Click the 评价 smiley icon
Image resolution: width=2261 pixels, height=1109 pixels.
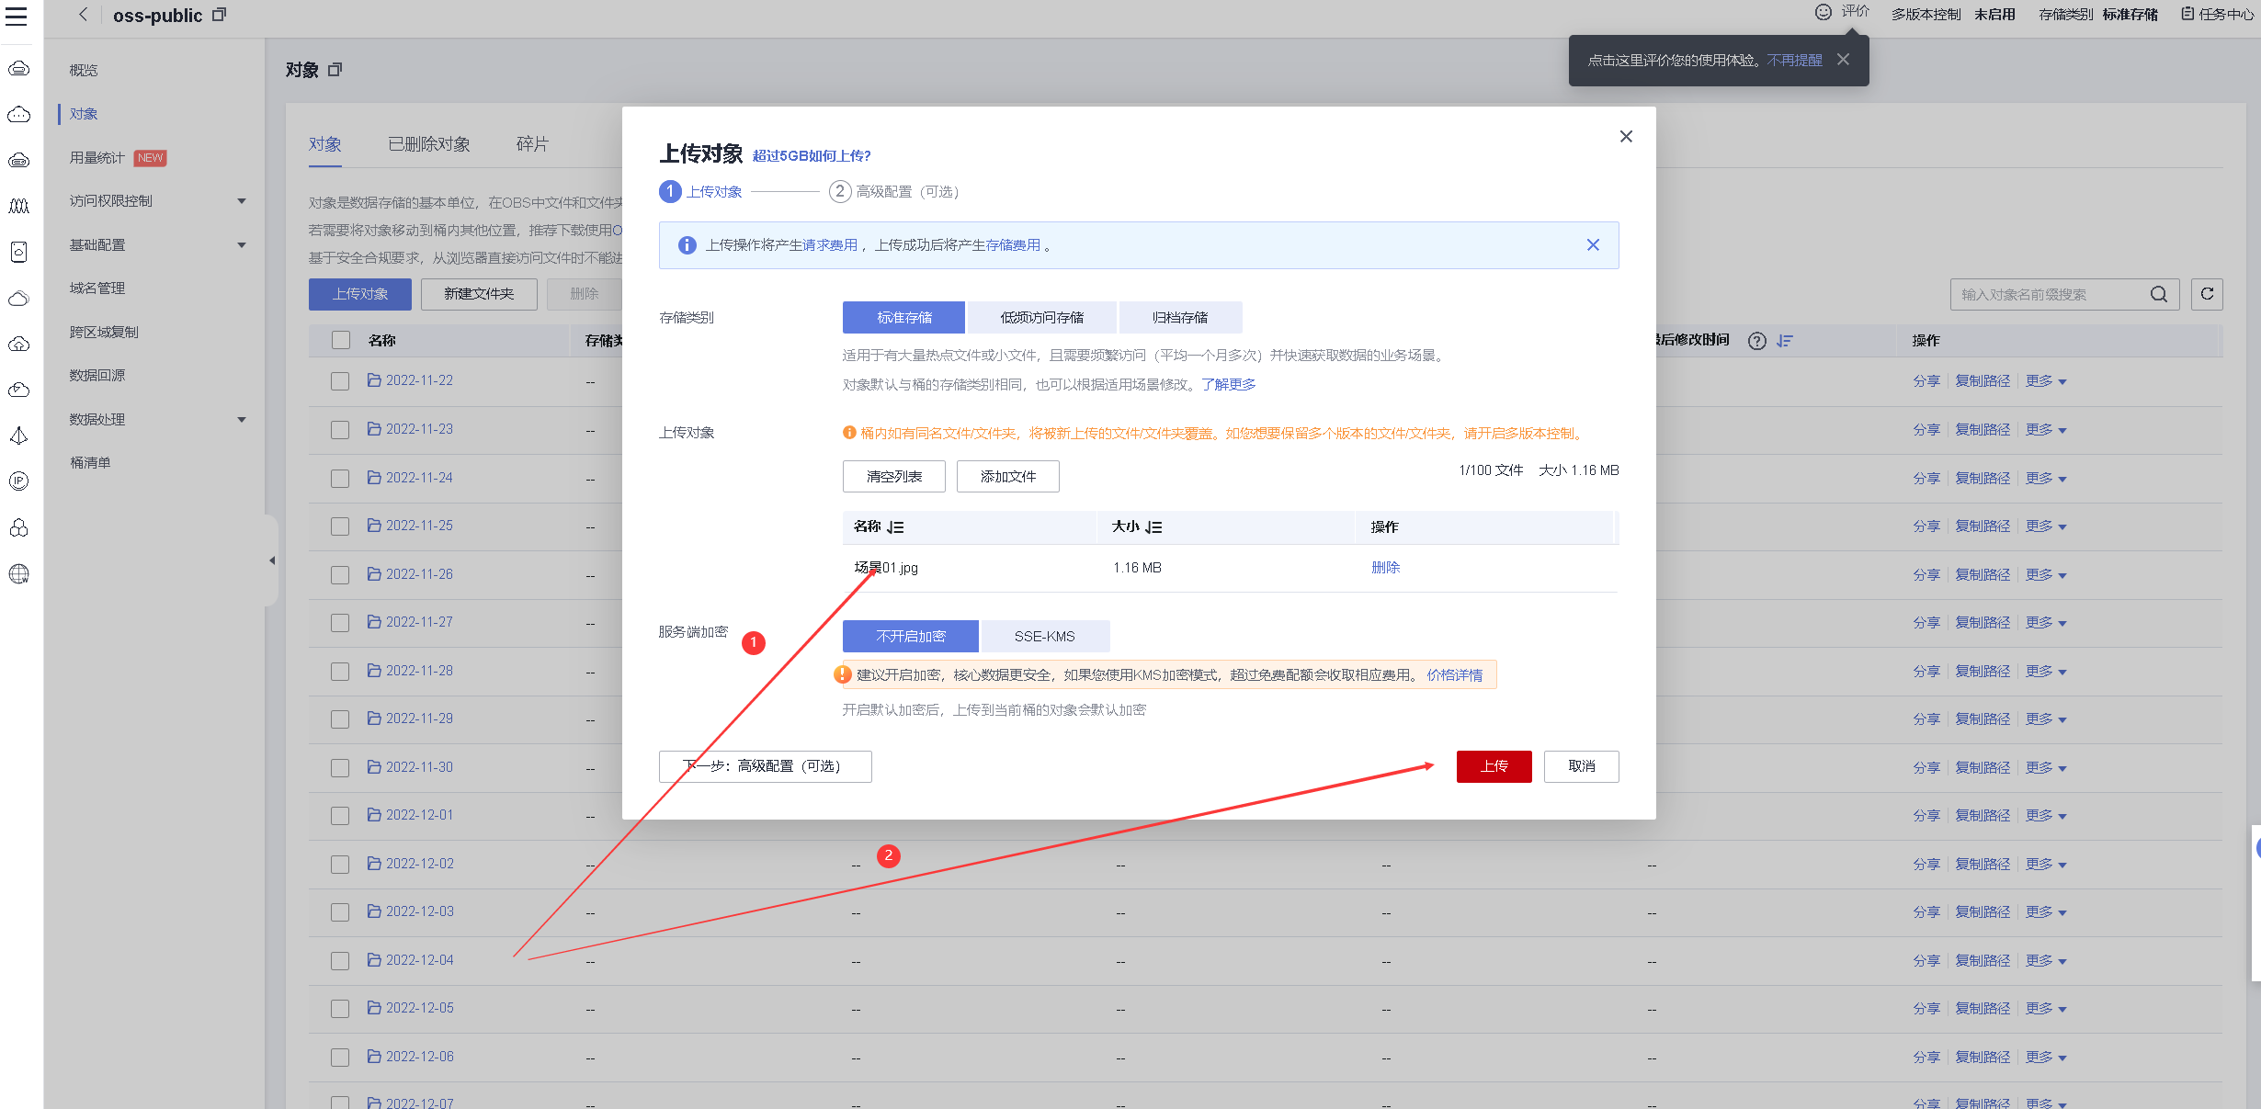coord(1824,12)
